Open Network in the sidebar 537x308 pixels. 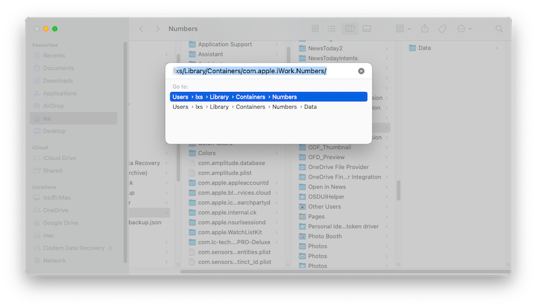coord(73,260)
